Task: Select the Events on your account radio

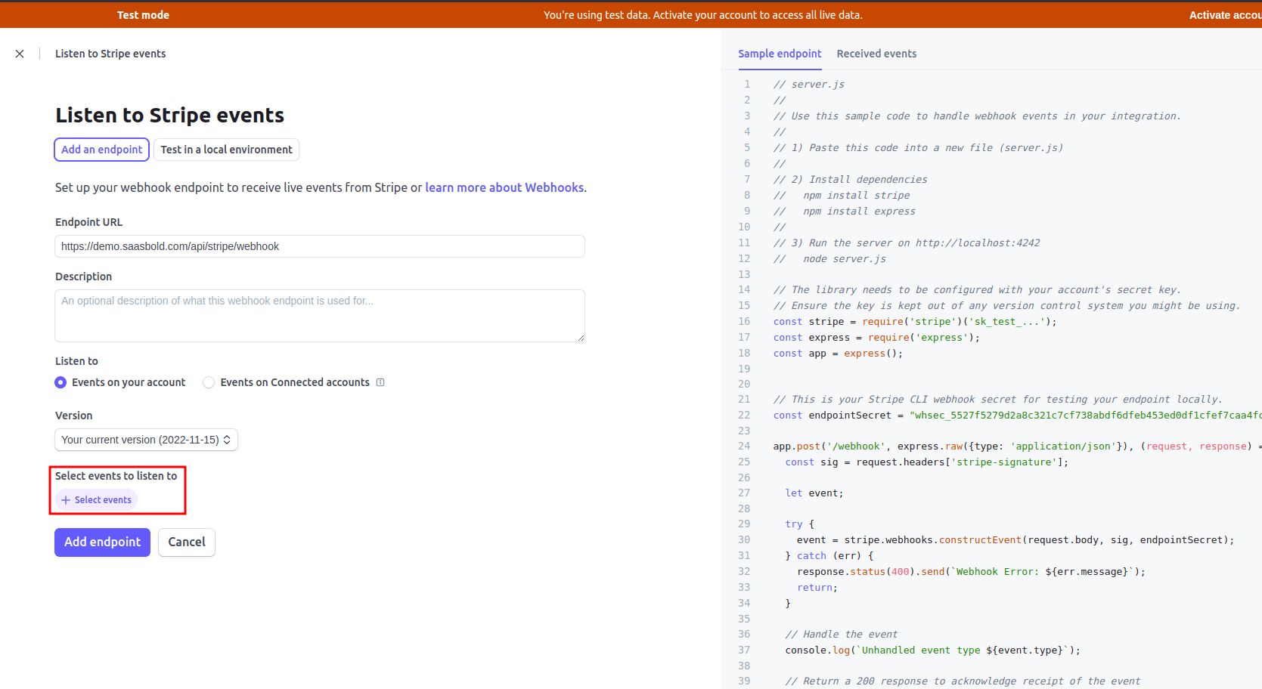Action: (60, 382)
